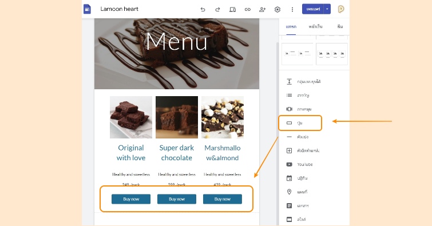Click Buy now under Original with love
This screenshot has height=226, width=432.
tap(131, 199)
